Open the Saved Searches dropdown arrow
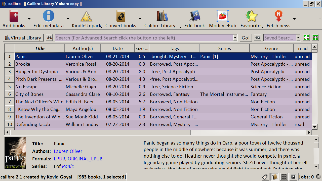322x181 pixels. [x=298, y=38]
